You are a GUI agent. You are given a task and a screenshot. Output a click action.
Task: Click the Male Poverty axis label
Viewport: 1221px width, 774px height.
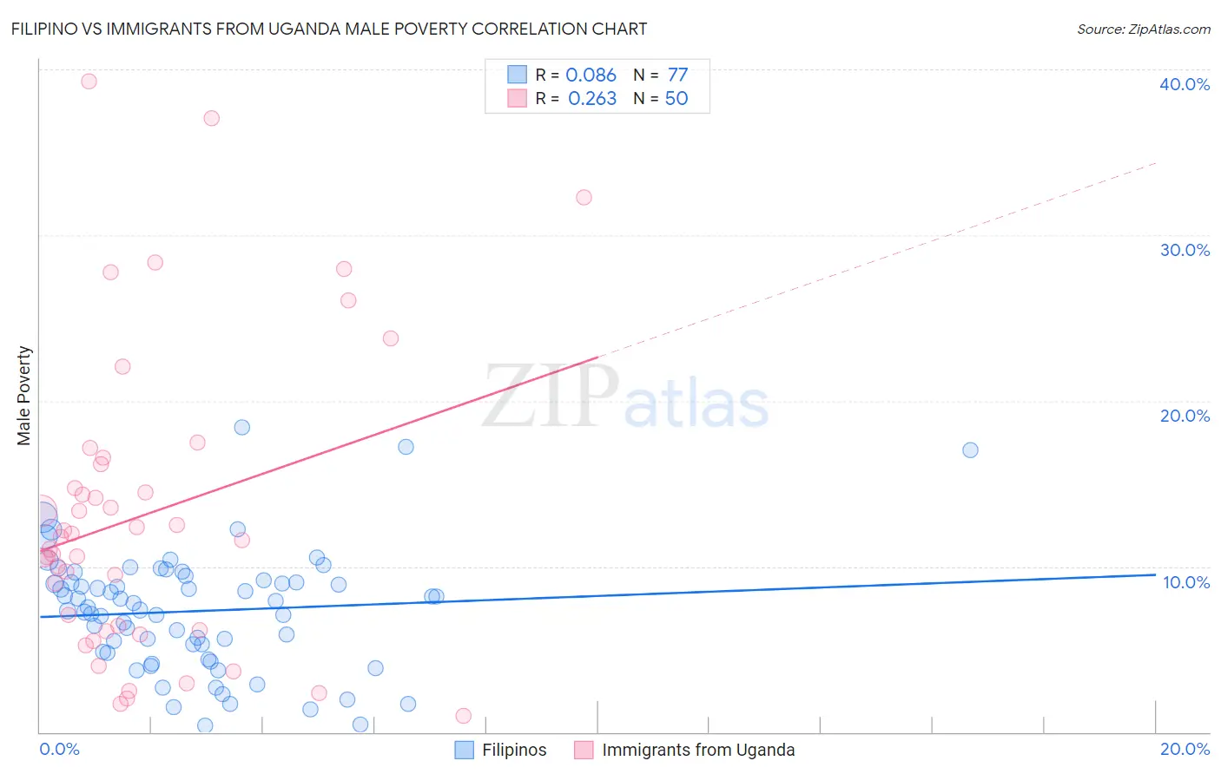pyautogui.click(x=24, y=396)
